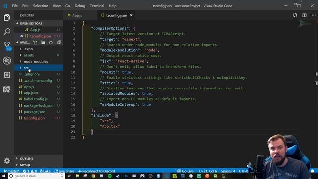
Task: Click line number 10 in the gutter
Action: tap(73, 72)
